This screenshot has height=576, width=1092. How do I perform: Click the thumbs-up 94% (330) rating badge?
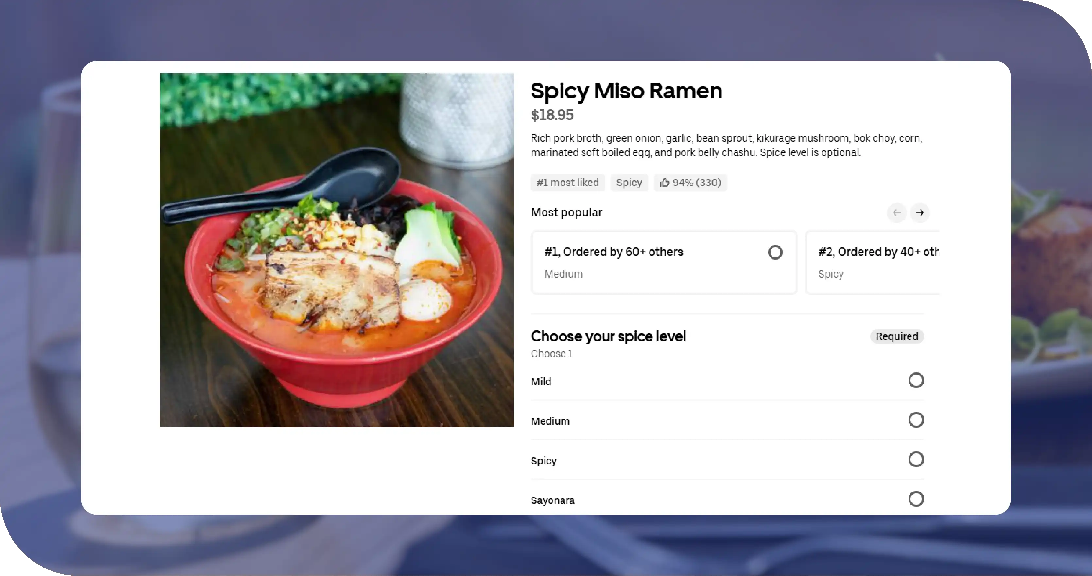pyautogui.click(x=690, y=183)
